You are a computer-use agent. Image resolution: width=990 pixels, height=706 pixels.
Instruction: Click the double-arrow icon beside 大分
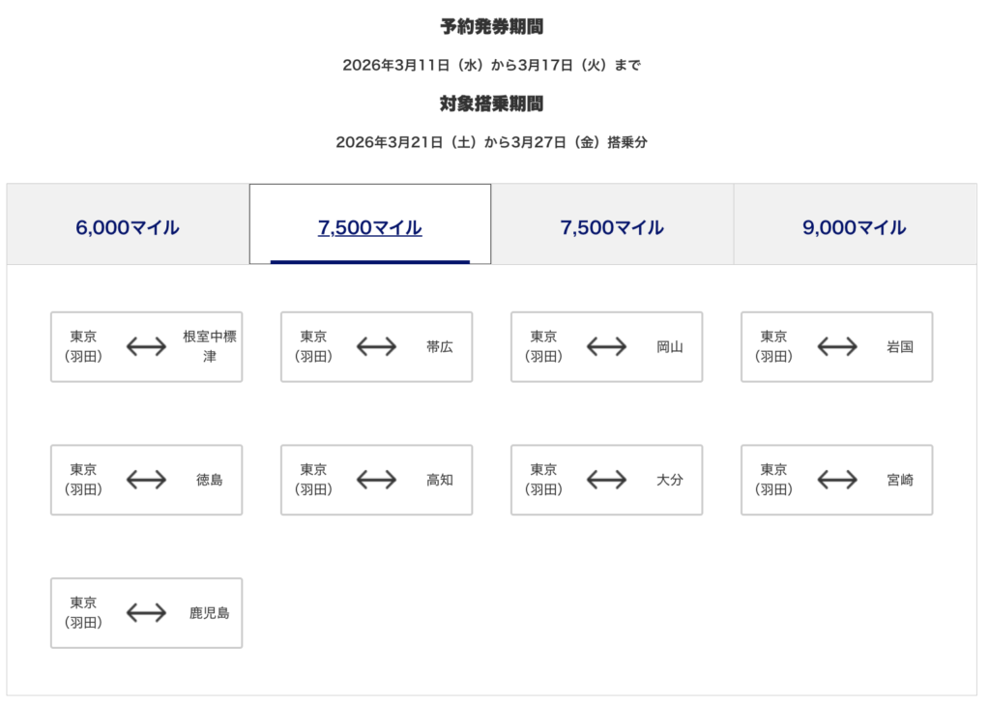606,480
